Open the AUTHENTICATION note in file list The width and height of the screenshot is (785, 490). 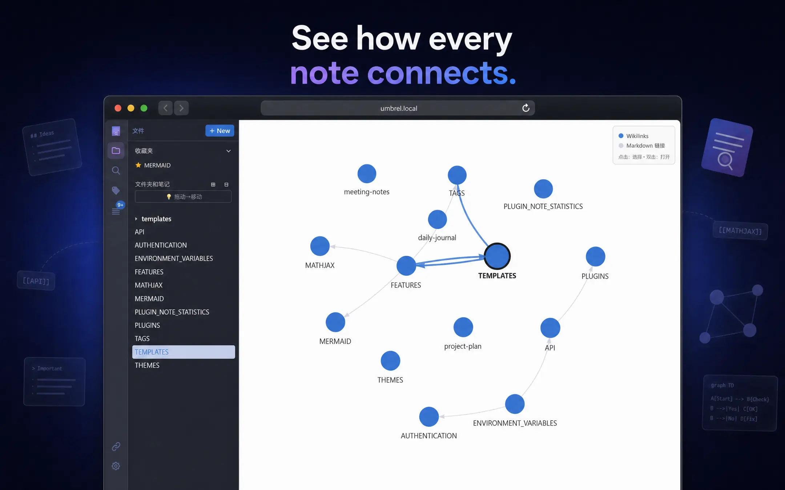coord(161,245)
